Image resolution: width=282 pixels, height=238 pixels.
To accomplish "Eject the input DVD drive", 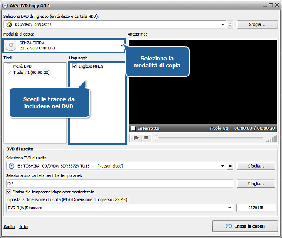I will pos(230,24).
